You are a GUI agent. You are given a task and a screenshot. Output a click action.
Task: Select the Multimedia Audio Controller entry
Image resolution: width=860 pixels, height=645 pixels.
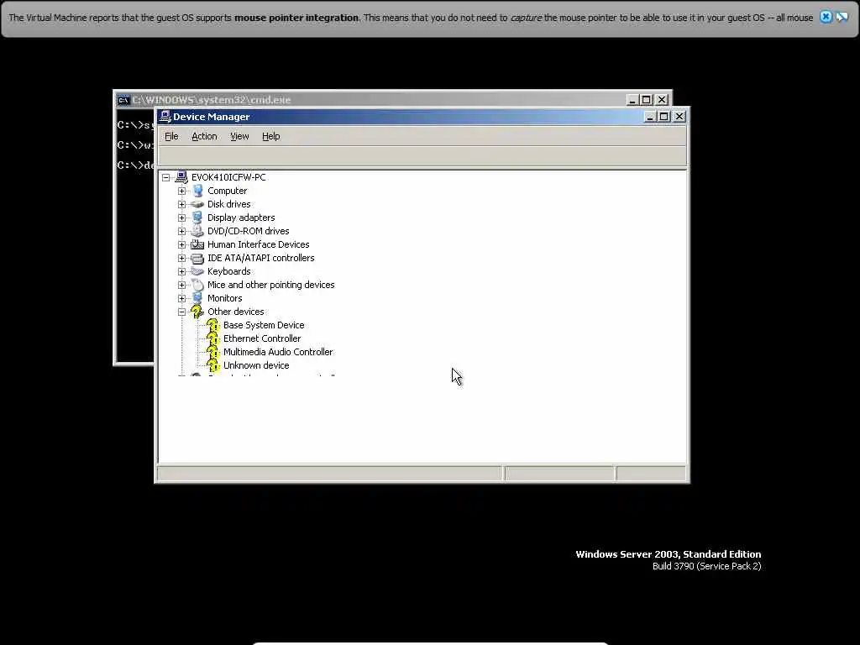pyautogui.click(x=277, y=352)
